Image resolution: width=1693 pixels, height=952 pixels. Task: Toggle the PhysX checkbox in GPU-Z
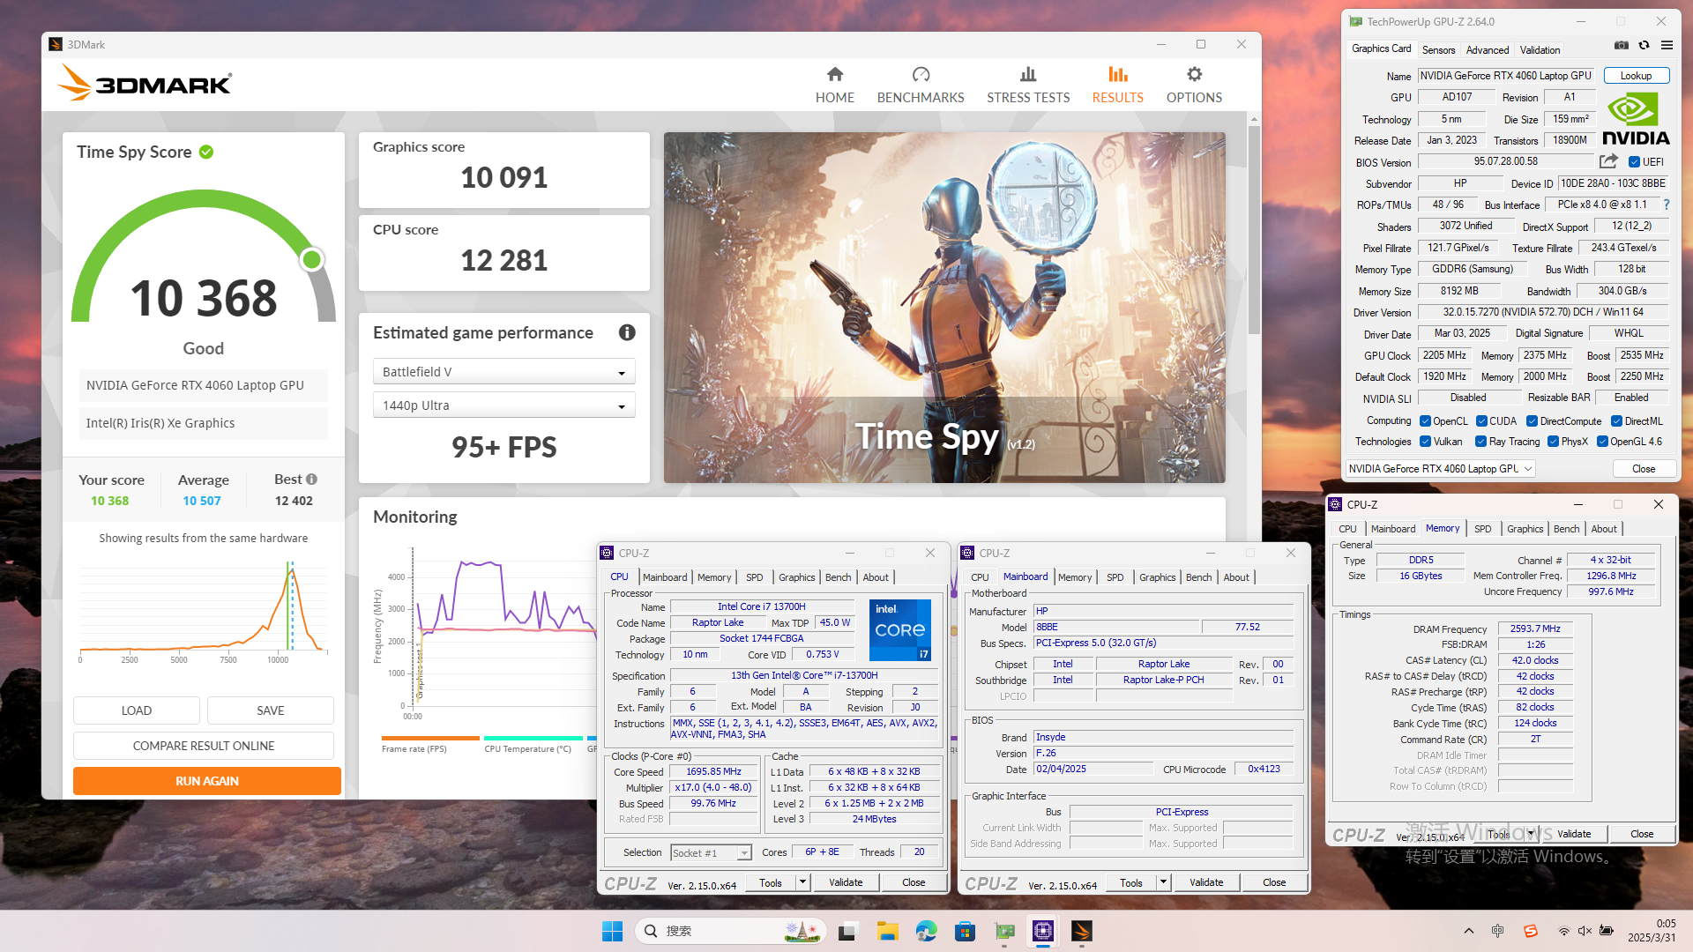pos(1554,442)
